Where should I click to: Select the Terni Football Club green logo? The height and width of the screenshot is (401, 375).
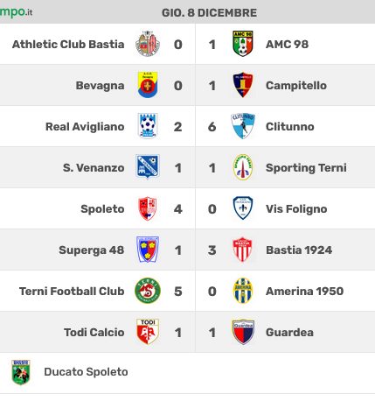(x=148, y=291)
